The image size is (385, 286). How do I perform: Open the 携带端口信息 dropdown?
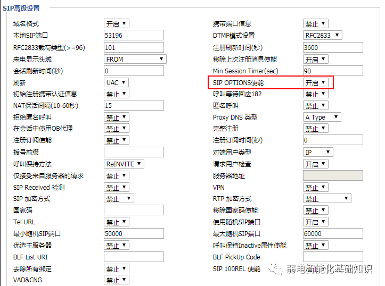click(x=316, y=24)
